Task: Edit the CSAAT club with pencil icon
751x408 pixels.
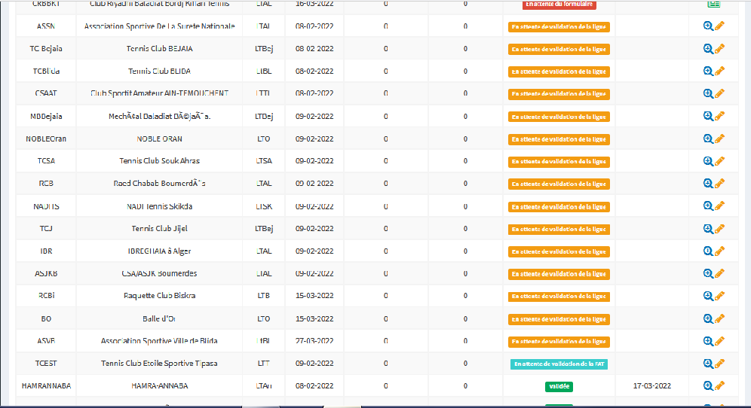Action: [719, 93]
